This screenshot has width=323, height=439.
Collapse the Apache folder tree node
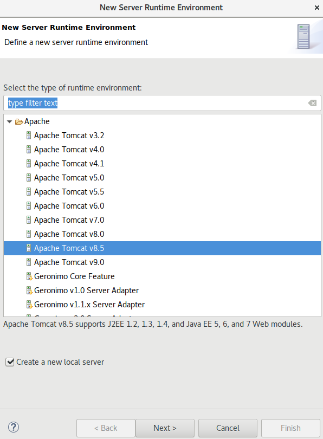(10, 121)
